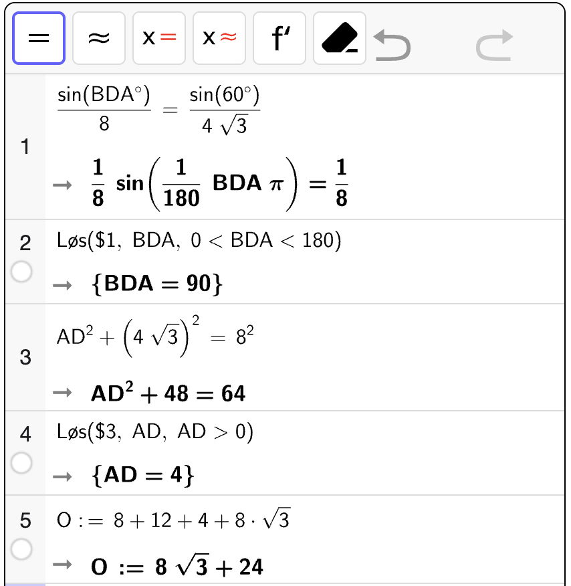Click the {AD = 4} result
571x586 pixels.
tap(142, 476)
